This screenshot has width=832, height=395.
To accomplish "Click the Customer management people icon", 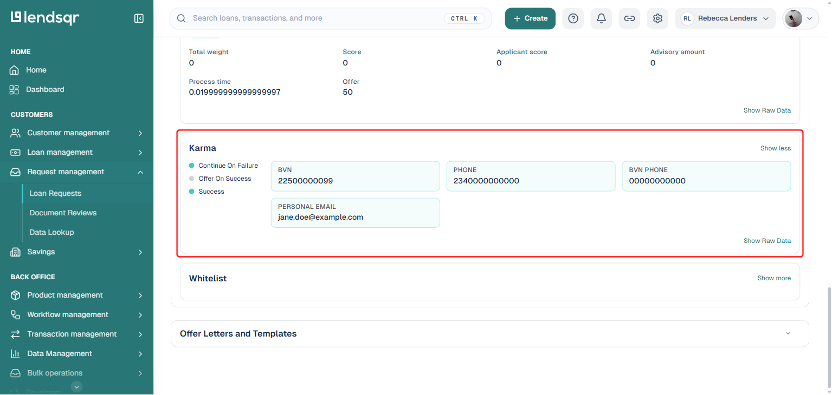I will (16, 133).
